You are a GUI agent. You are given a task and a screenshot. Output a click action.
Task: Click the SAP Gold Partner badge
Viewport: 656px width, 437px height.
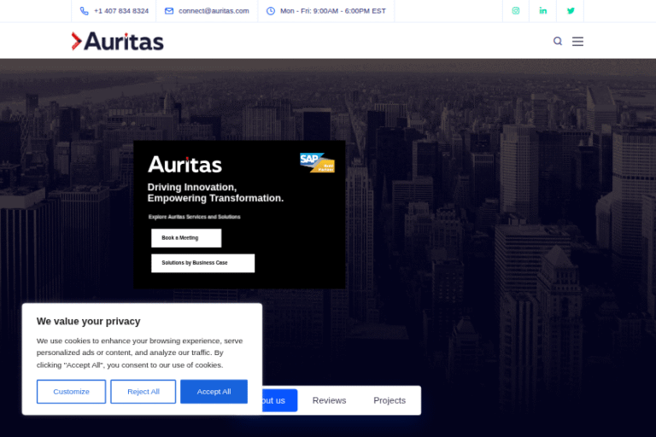click(317, 162)
